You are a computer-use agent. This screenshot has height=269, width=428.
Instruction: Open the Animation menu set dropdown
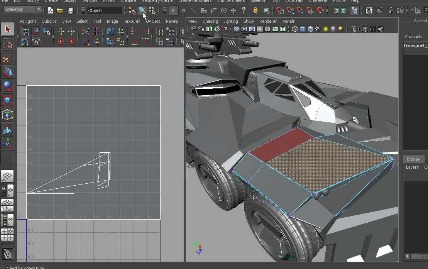point(22,9)
